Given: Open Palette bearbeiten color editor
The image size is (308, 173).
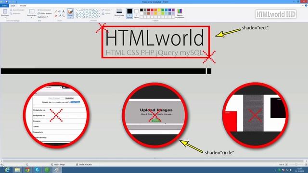Looking at the screenshot, I should tap(180, 13).
